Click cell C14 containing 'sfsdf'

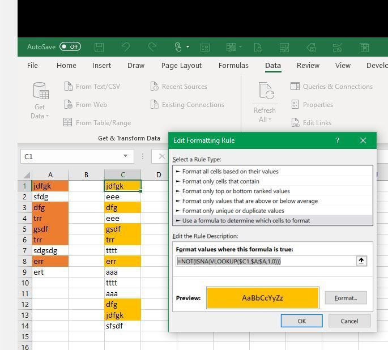click(123, 326)
